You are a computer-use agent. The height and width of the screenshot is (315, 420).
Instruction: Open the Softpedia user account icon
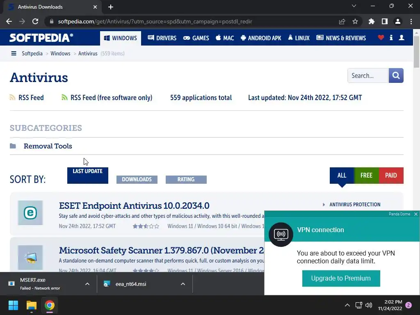click(x=402, y=37)
